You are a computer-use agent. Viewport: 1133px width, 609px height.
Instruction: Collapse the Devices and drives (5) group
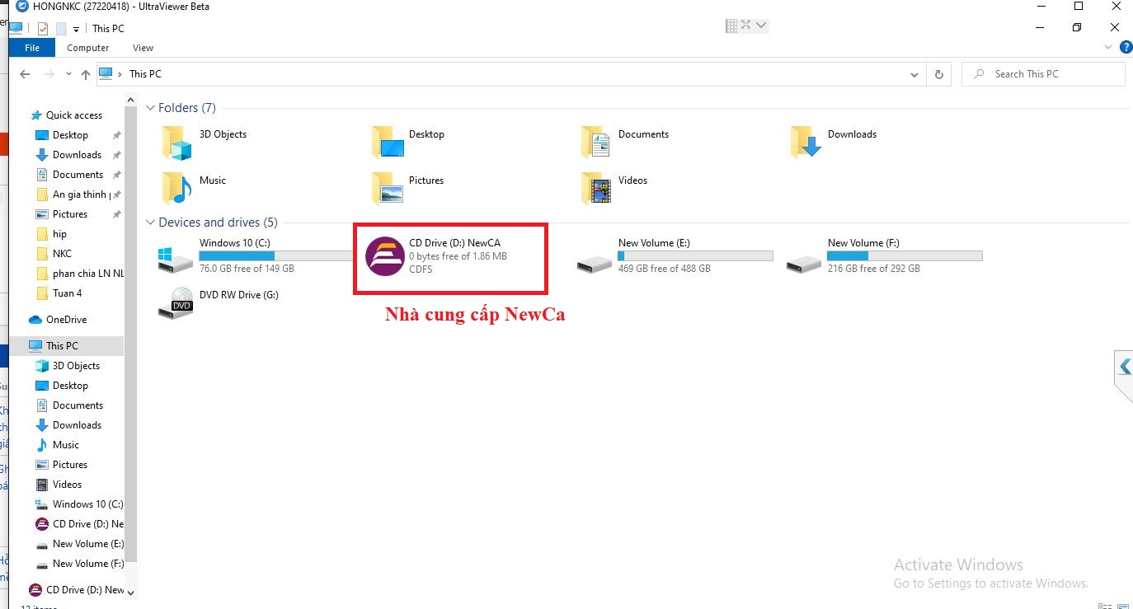pyautogui.click(x=150, y=223)
